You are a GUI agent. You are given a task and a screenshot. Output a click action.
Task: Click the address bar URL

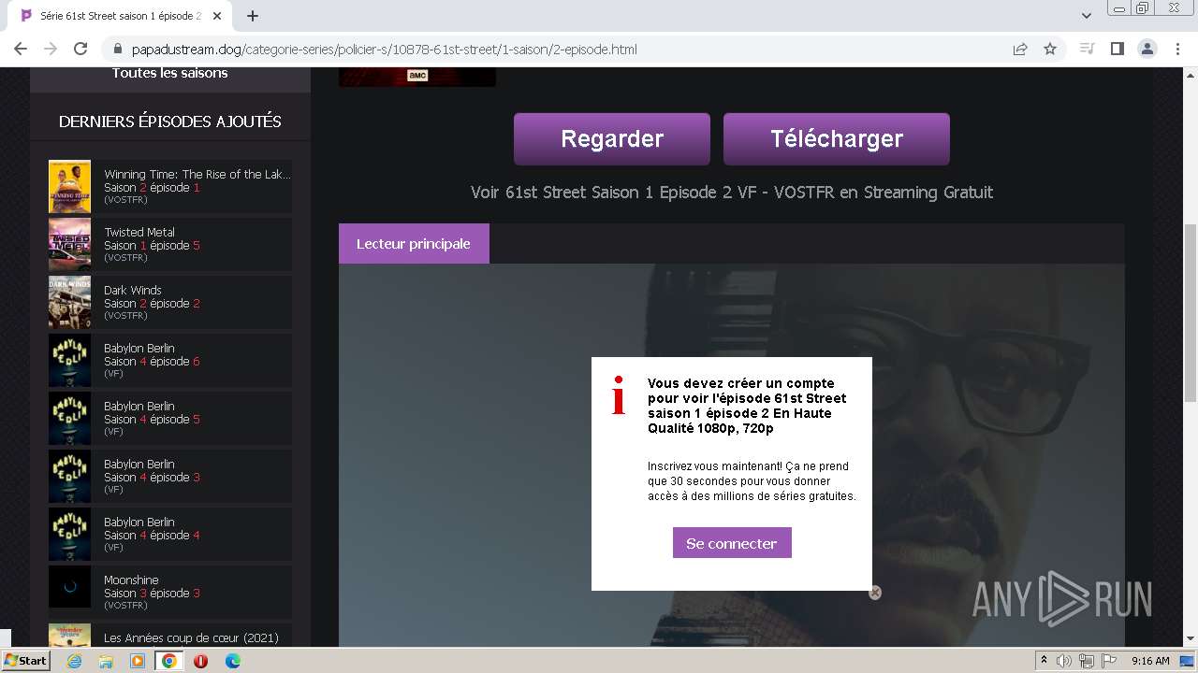[384, 50]
